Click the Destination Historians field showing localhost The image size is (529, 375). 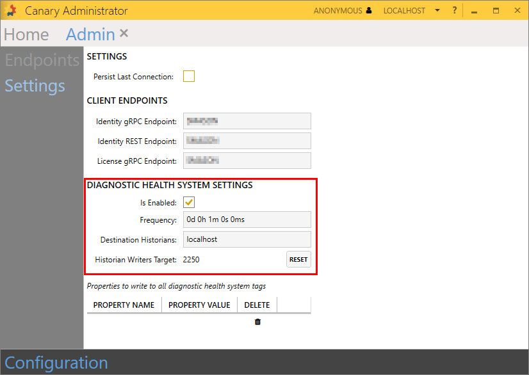(x=247, y=239)
